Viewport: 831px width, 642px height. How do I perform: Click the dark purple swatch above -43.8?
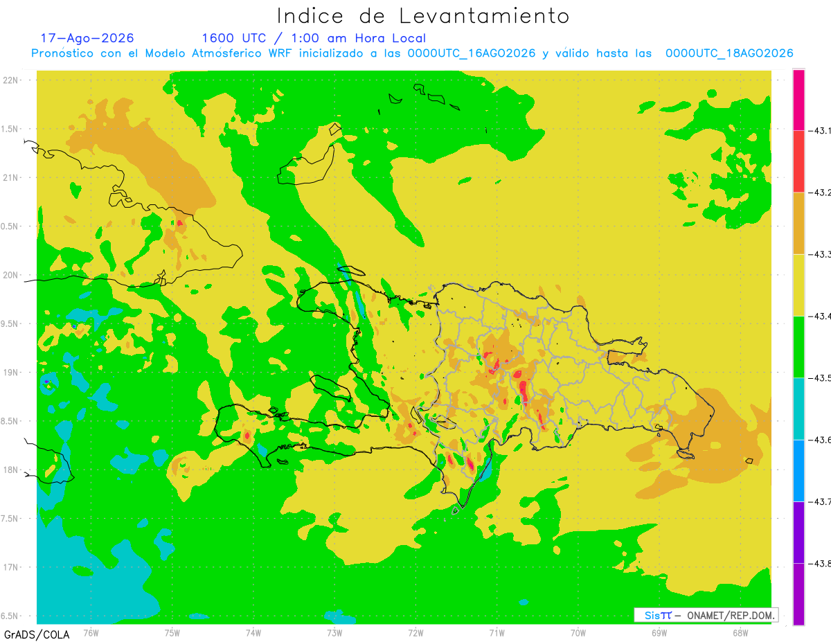click(x=798, y=532)
